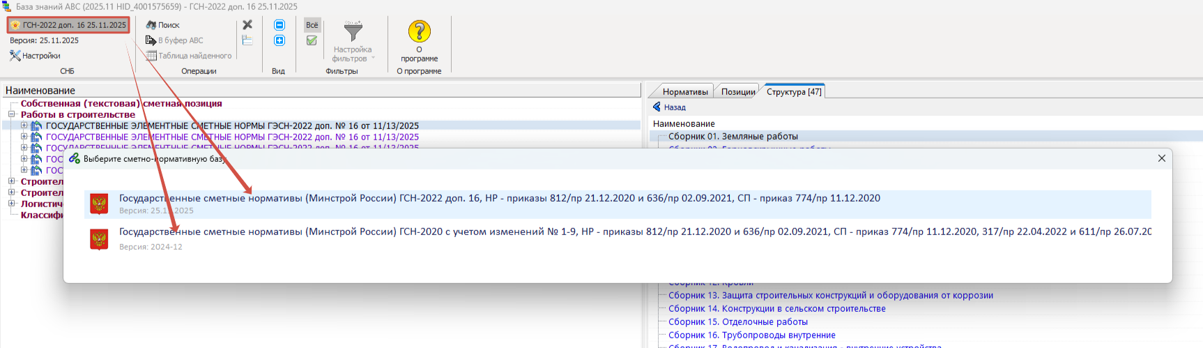Select Сборник 16. Трубопроводы внутренние

click(x=752, y=335)
